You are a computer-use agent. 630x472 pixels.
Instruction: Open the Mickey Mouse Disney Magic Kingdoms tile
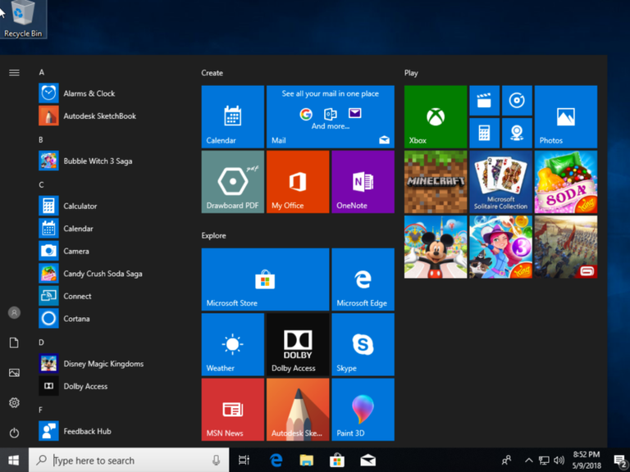[436, 247]
